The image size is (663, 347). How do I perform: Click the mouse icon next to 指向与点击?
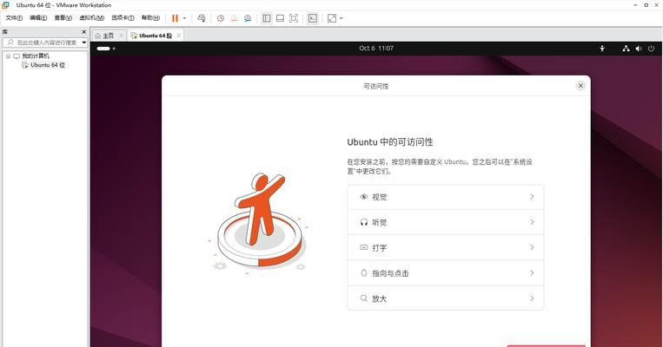[x=363, y=273]
